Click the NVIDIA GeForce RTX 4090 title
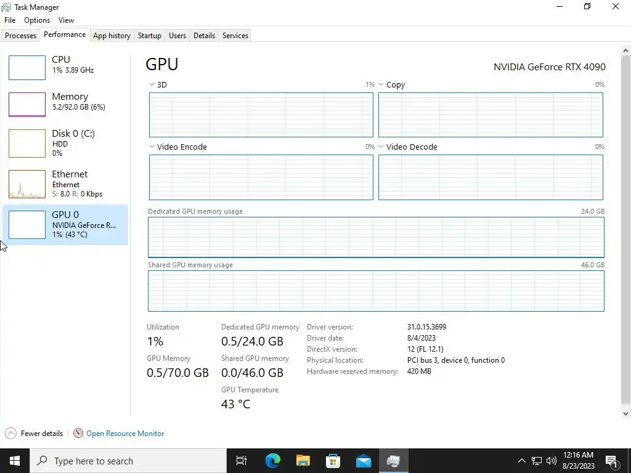 (549, 67)
